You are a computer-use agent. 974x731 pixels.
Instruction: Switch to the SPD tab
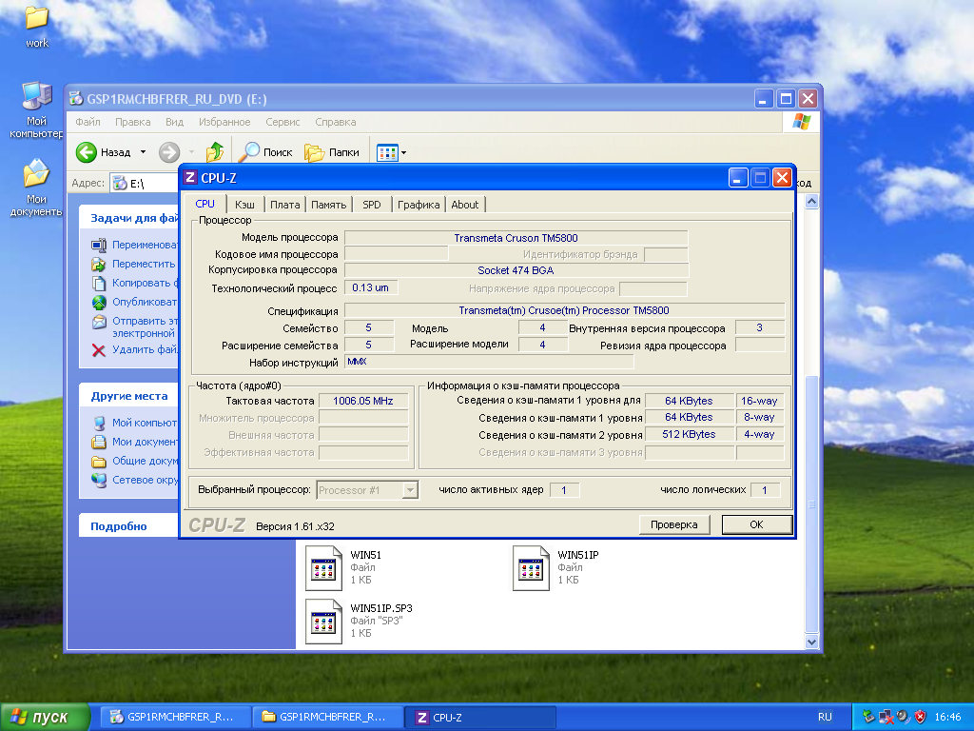[x=371, y=205]
